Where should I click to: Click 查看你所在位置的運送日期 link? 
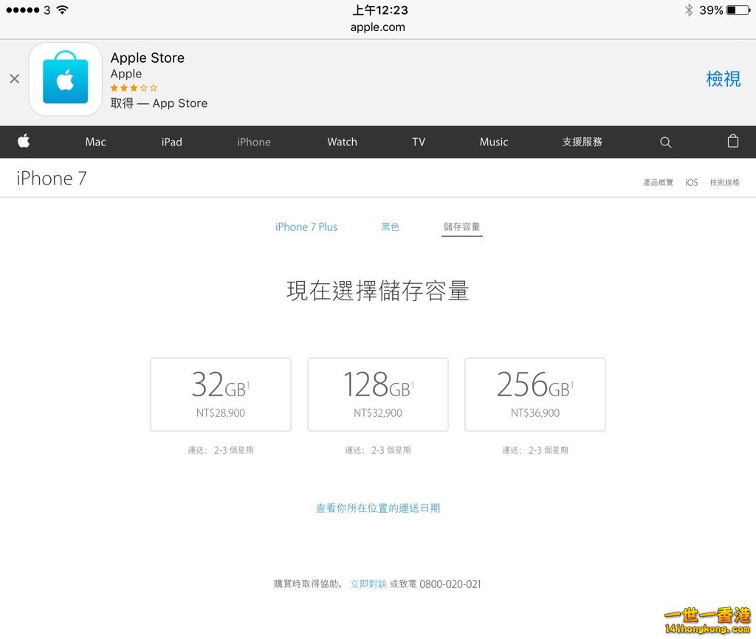[377, 508]
